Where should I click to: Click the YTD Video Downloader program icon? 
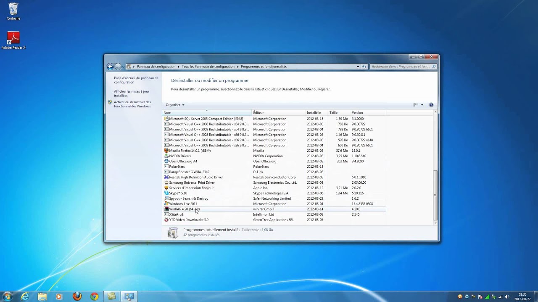[x=166, y=220]
